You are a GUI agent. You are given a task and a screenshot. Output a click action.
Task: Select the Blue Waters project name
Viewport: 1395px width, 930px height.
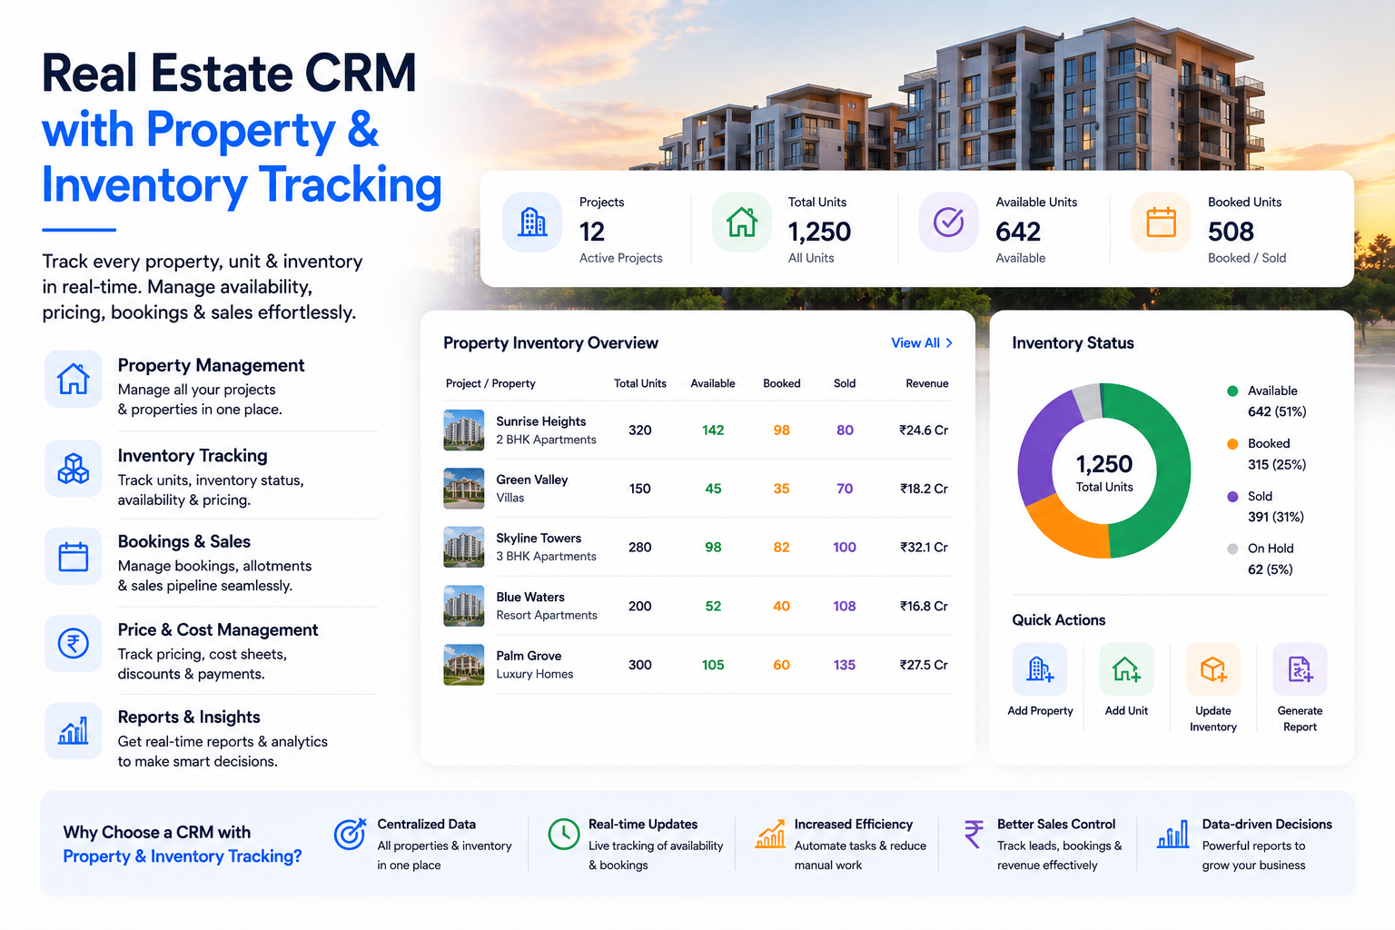530,597
